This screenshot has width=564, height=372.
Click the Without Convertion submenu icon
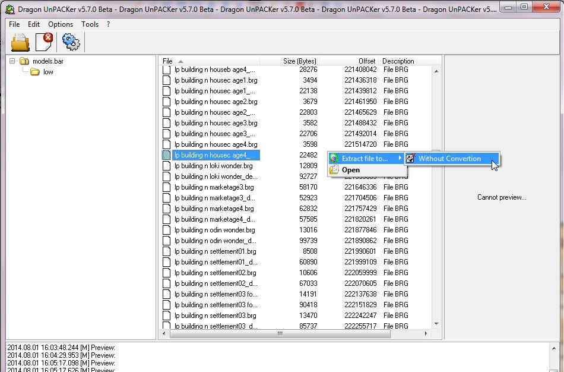[x=411, y=158]
